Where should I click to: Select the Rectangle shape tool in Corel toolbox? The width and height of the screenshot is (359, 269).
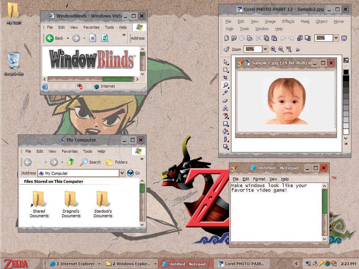[x=226, y=124]
